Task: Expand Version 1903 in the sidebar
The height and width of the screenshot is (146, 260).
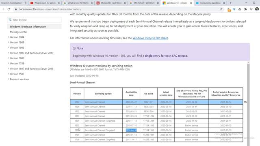Action: click(17, 48)
